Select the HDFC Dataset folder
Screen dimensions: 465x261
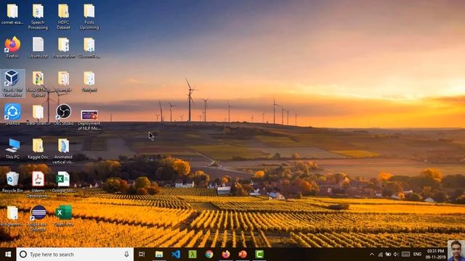pyautogui.click(x=63, y=17)
